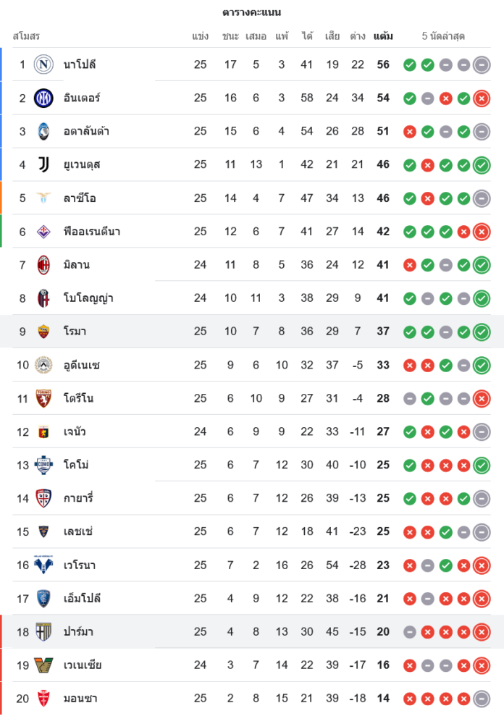This screenshot has width=504, height=724.
Task: Click the Atalanta club crest icon
Action: (x=44, y=131)
